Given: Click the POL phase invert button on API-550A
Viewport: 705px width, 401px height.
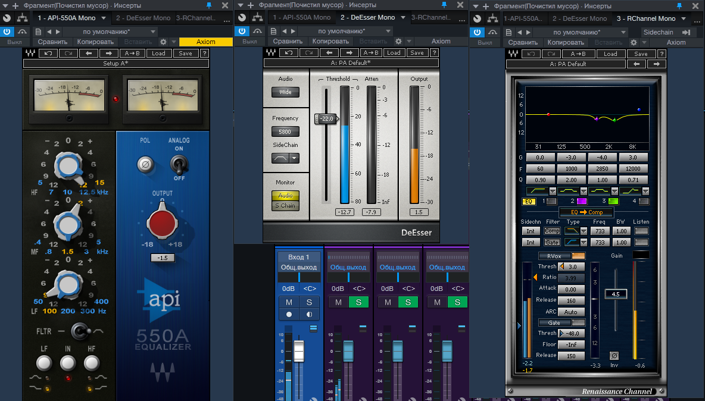Looking at the screenshot, I should 145,164.
